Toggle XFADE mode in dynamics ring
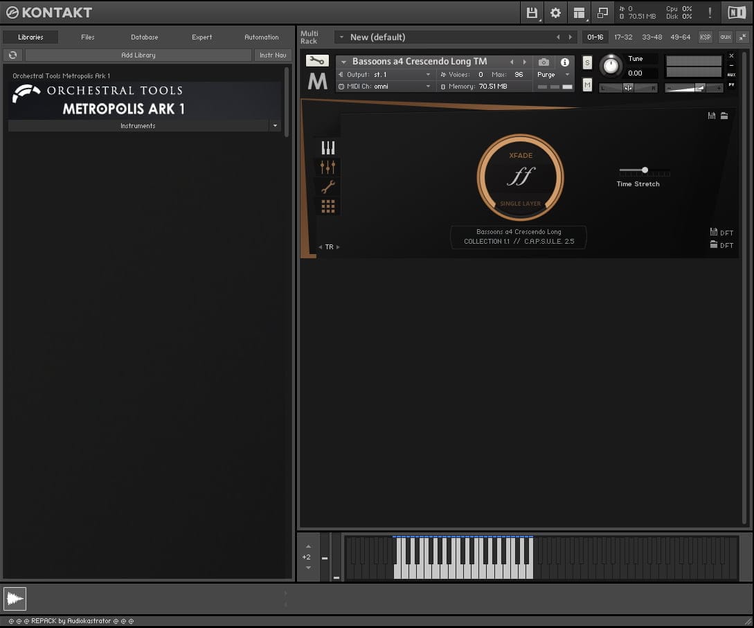The height and width of the screenshot is (628, 754). pos(520,155)
